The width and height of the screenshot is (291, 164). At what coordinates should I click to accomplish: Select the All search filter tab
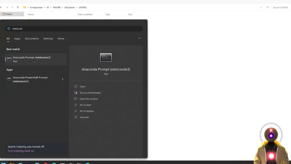coord(8,38)
